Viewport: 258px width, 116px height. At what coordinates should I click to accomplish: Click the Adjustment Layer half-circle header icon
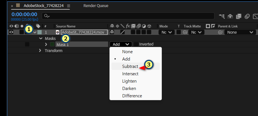coord(144,26)
